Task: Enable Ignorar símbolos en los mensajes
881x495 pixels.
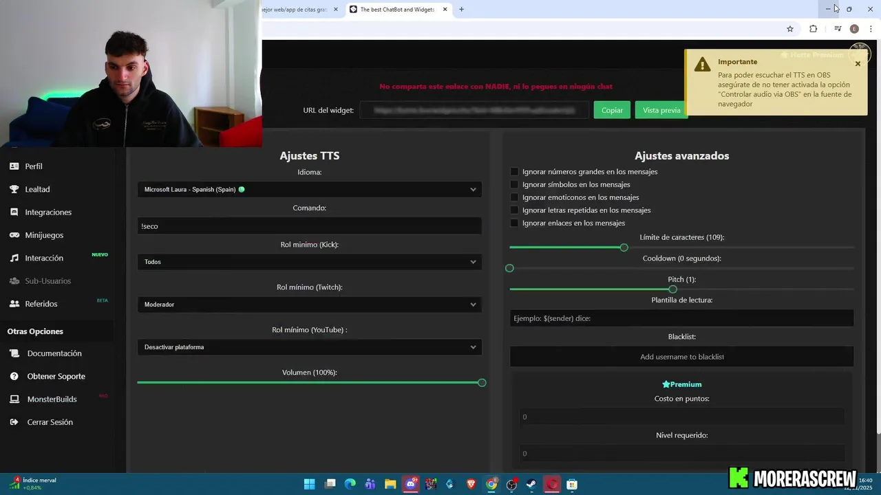Action: (x=514, y=184)
